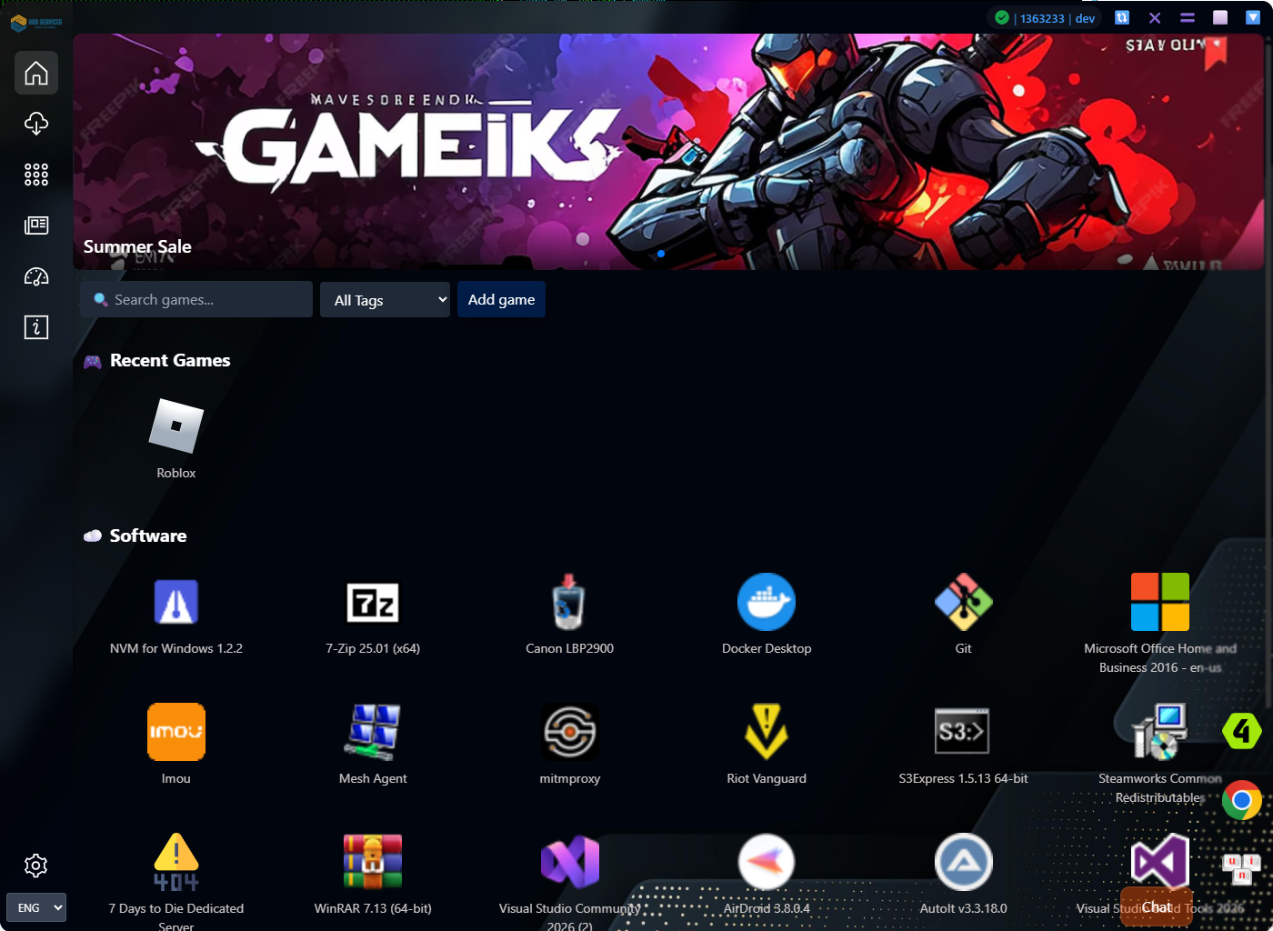Click the blue down-arrow icon at top right
Screen dimensions: 1273x931
pos(1252,17)
